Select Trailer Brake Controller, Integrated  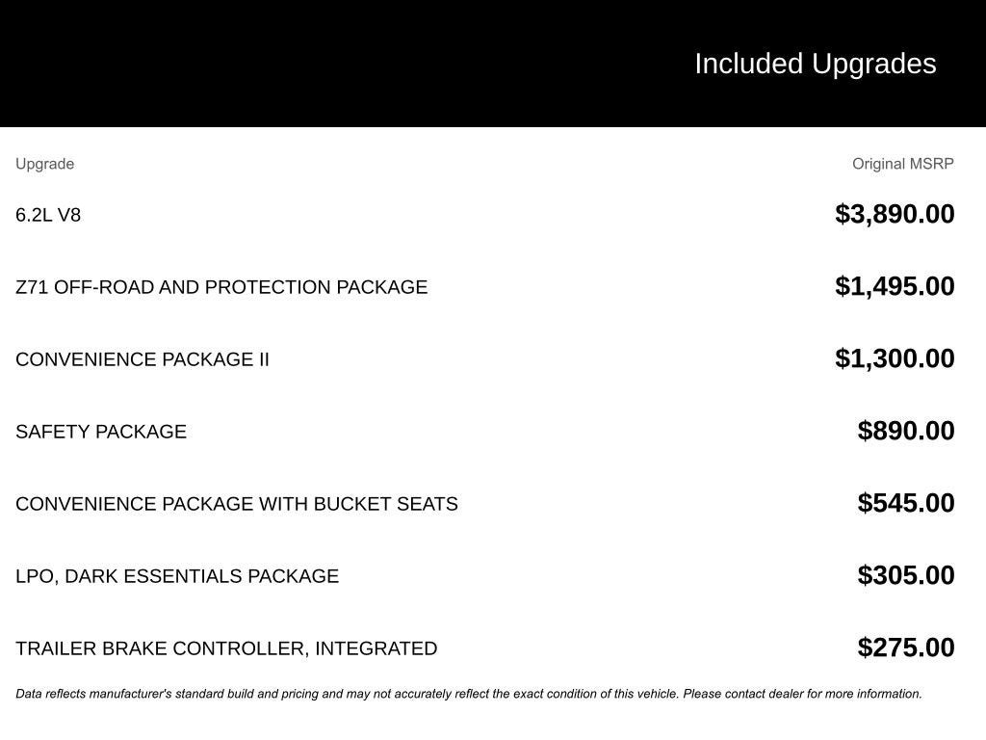(226, 648)
